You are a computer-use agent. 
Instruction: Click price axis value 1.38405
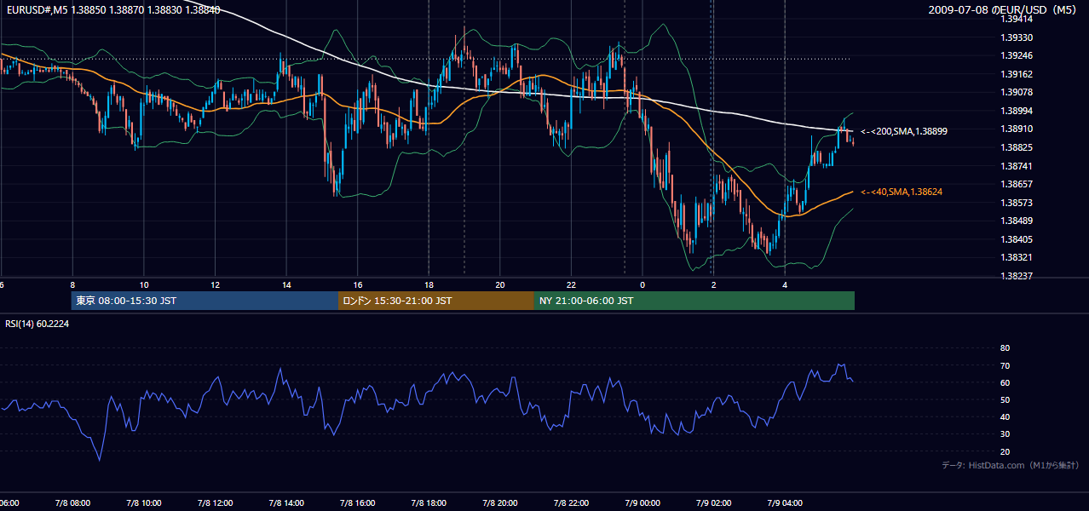1017,239
